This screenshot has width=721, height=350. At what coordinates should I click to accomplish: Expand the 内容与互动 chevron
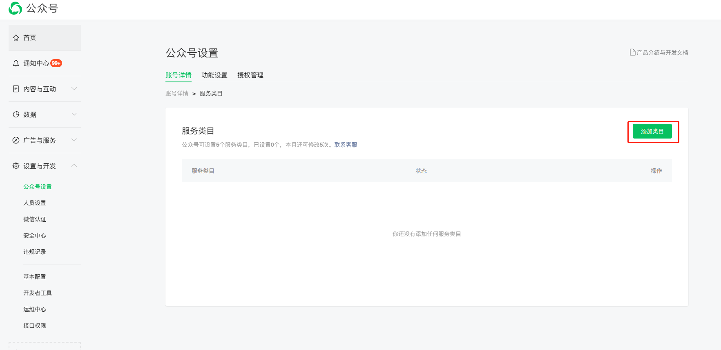click(74, 88)
